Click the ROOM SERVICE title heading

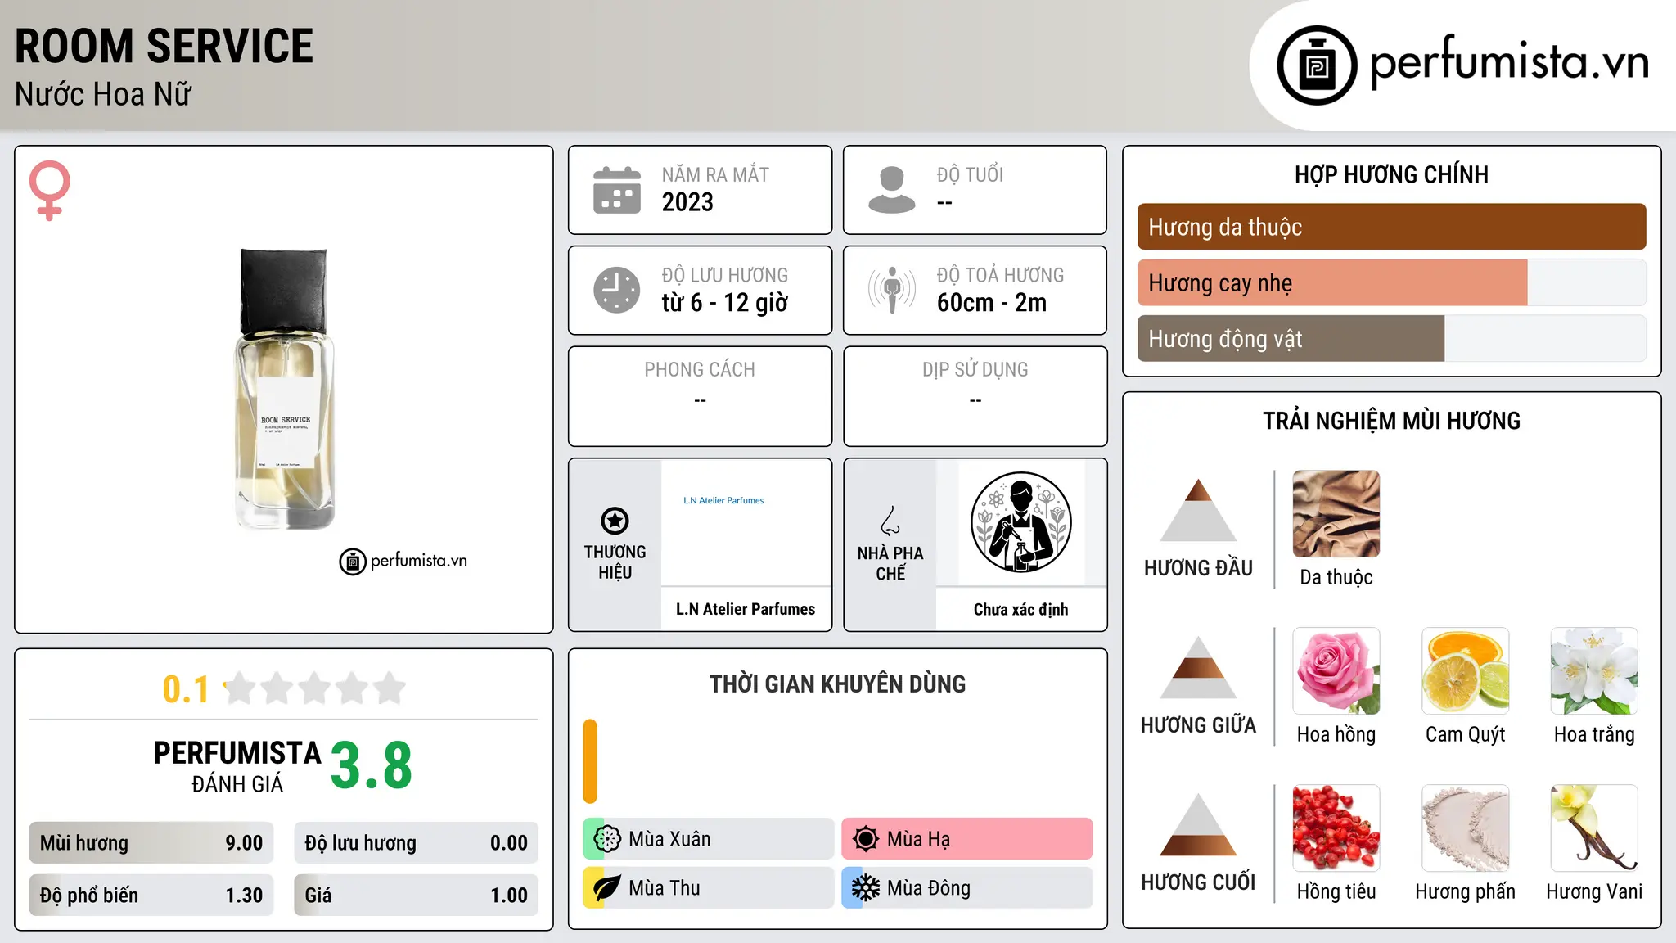pyautogui.click(x=164, y=46)
